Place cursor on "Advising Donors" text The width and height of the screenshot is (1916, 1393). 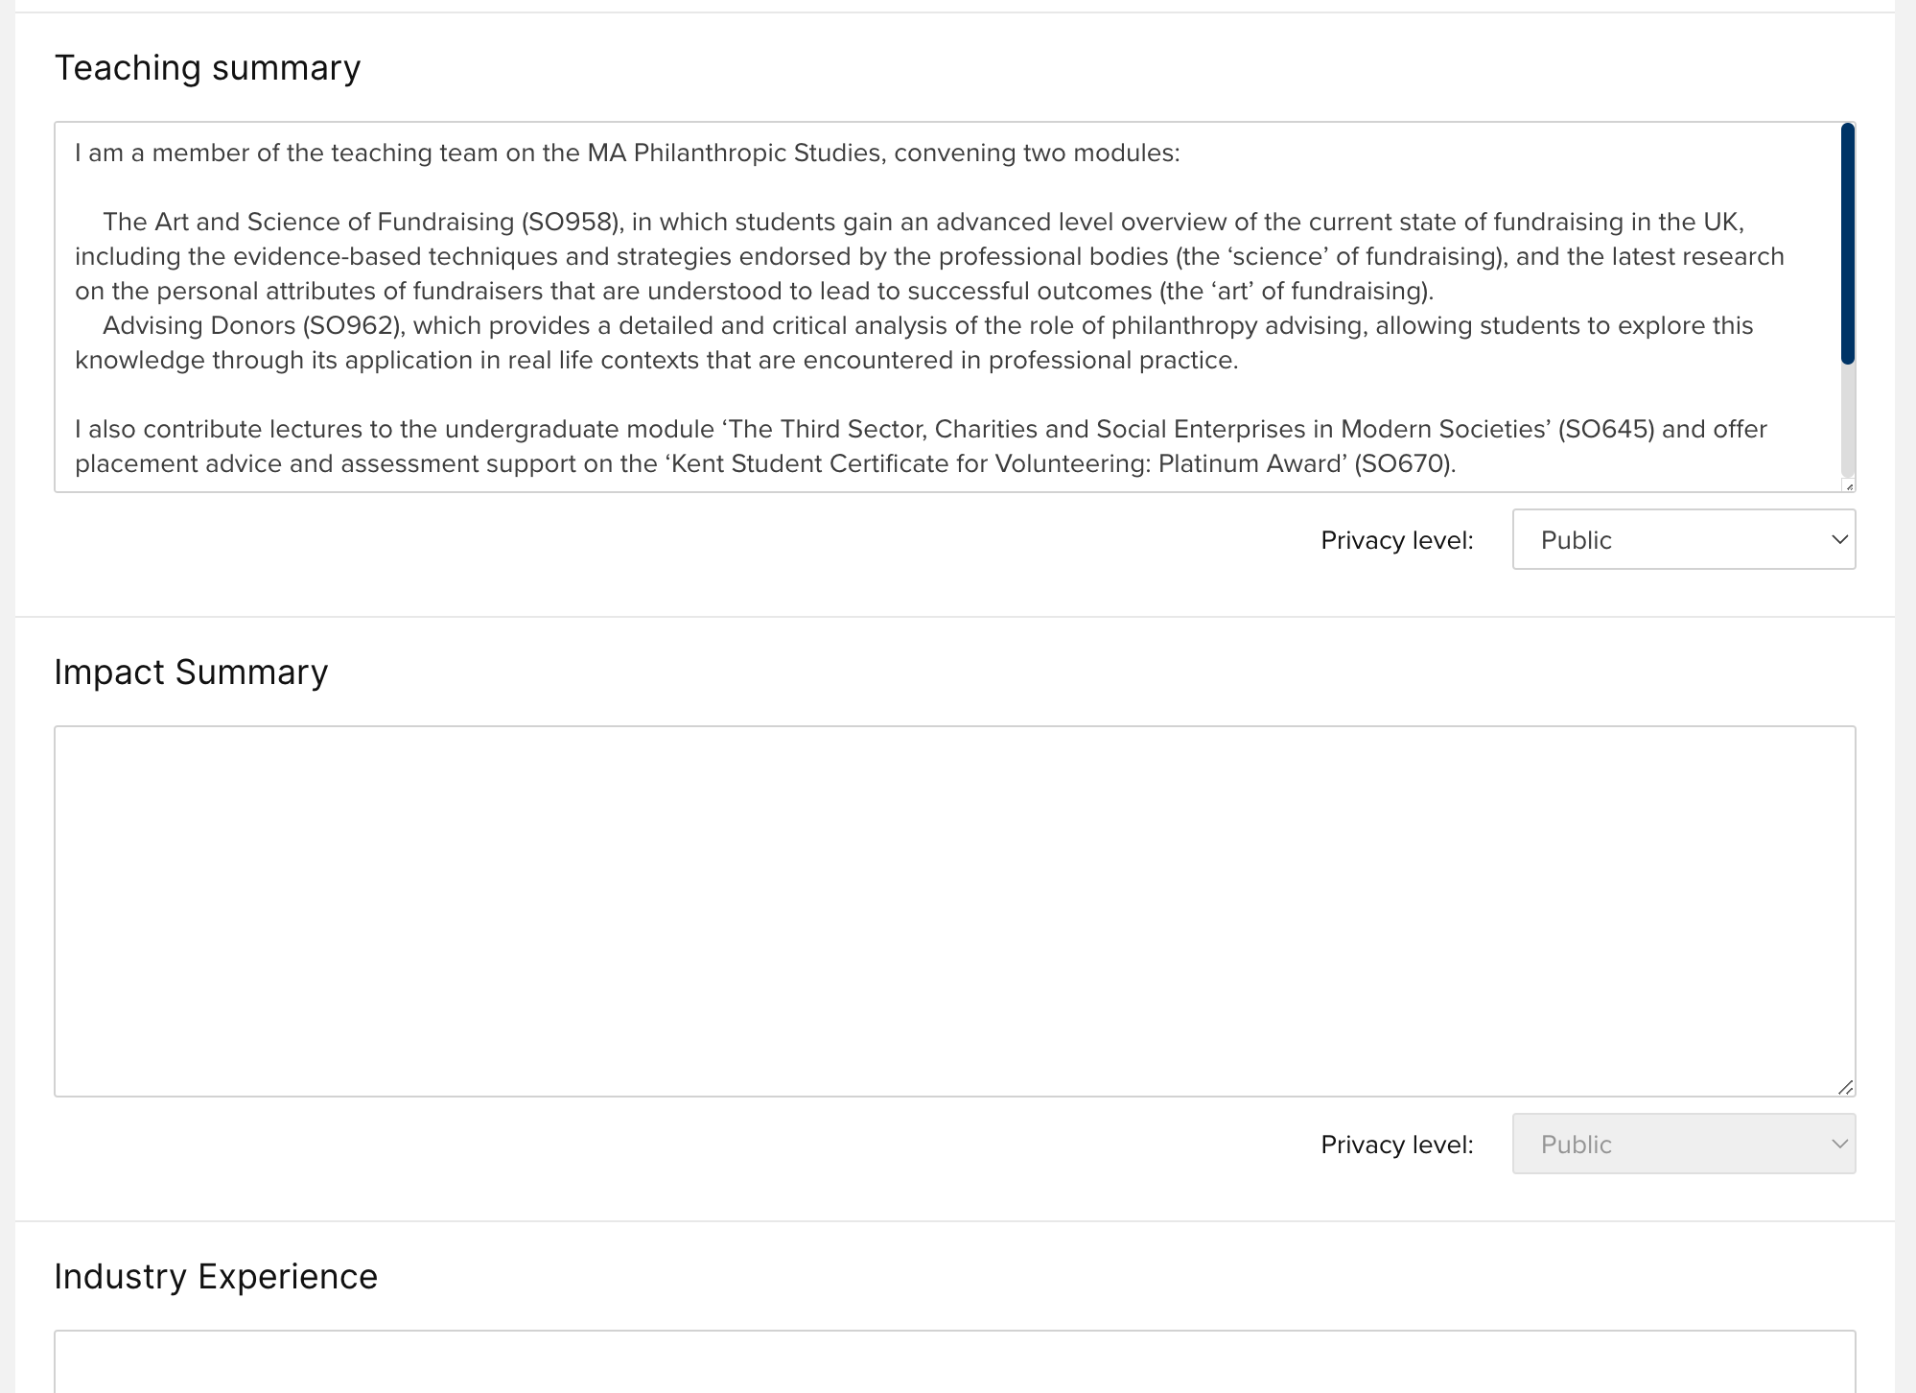point(199,326)
